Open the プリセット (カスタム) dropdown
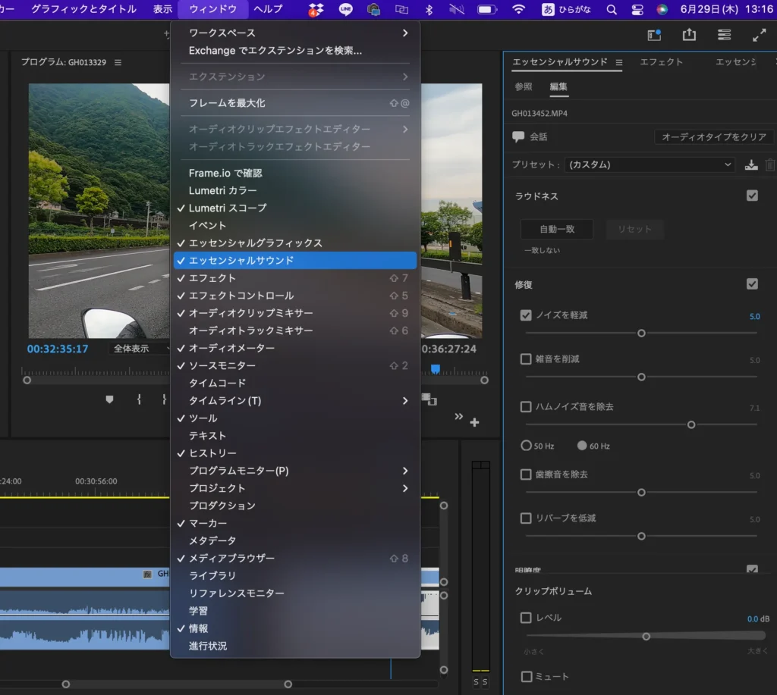The image size is (777, 695). (x=650, y=164)
